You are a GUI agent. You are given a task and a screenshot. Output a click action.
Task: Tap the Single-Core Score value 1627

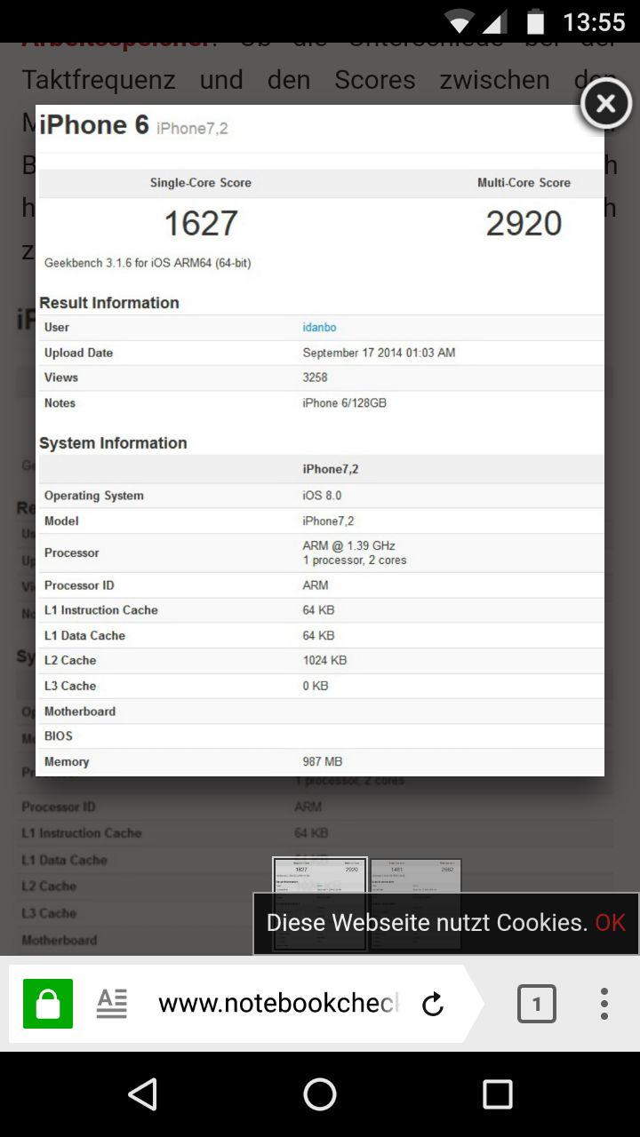tap(201, 224)
